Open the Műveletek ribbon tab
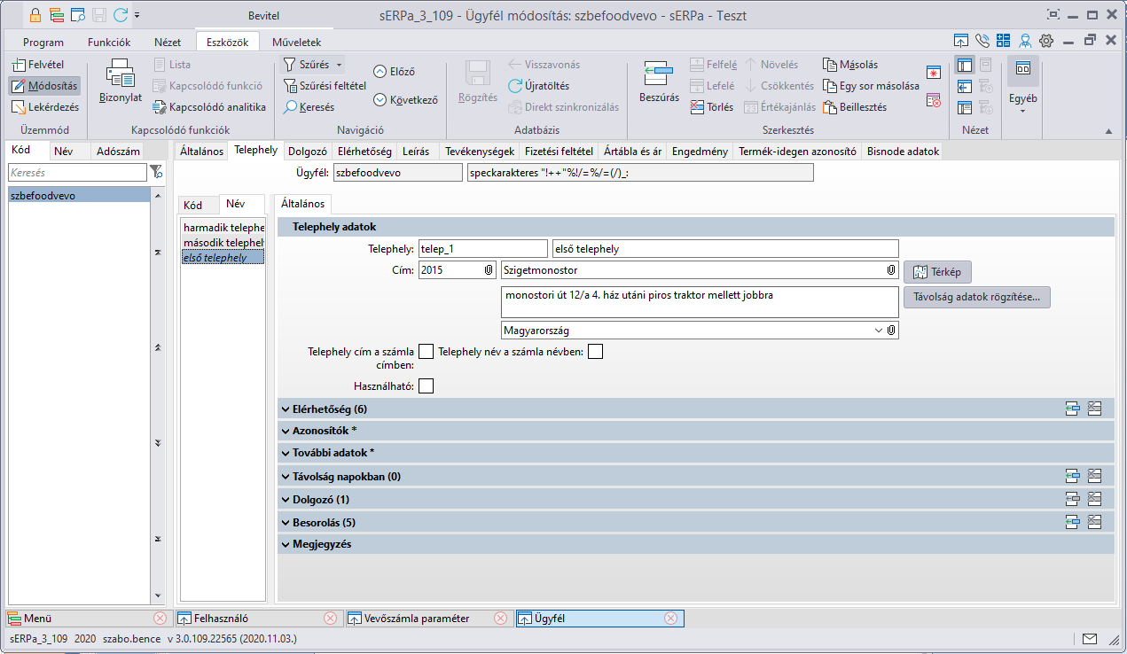The image size is (1127, 654). [x=296, y=42]
